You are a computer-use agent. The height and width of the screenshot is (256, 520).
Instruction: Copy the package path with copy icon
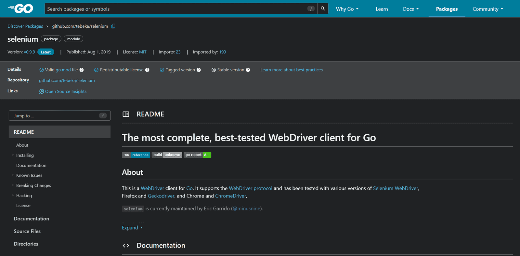[x=113, y=26]
